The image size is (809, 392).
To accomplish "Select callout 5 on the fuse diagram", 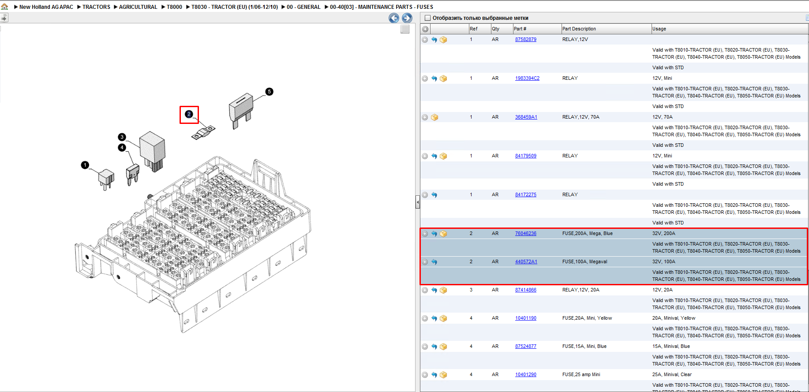I will point(269,92).
